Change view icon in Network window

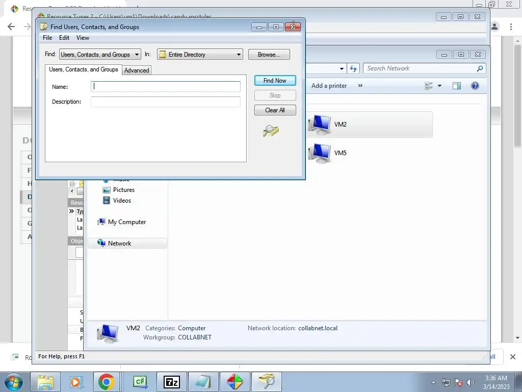click(429, 86)
